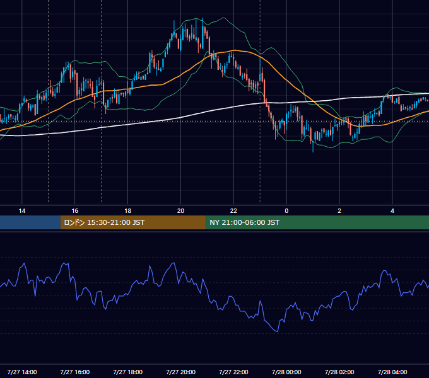Click the 2 hour axis label
429x378 pixels.
coord(339,211)
